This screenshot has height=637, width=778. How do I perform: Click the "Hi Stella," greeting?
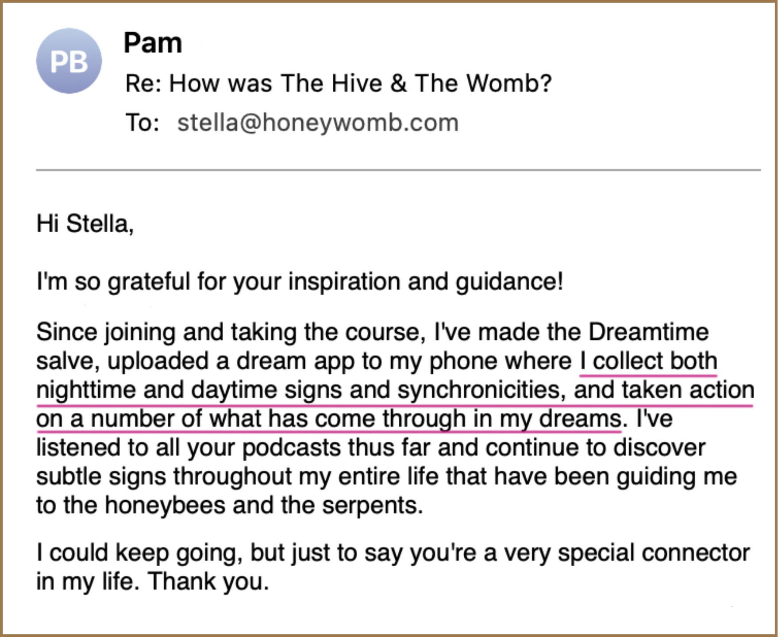(x=85, y=223)
